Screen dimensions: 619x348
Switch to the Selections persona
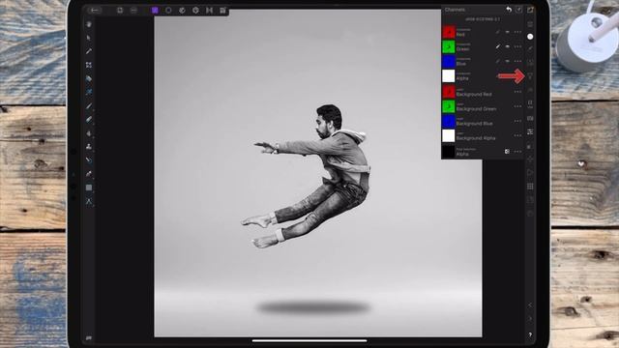coord(168,11)
